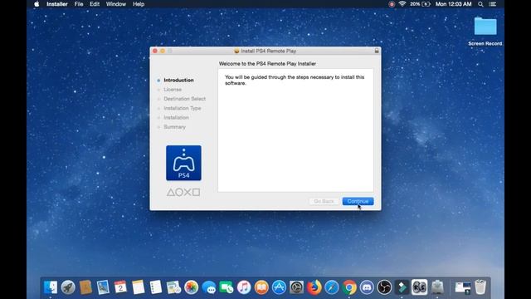The image size is (531, 299).
Task: Launch OBS Studio from the dock
Action: point(384,287)
